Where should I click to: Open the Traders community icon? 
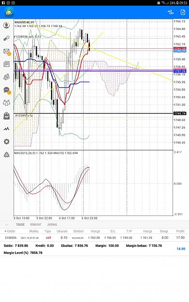(7, 103)
